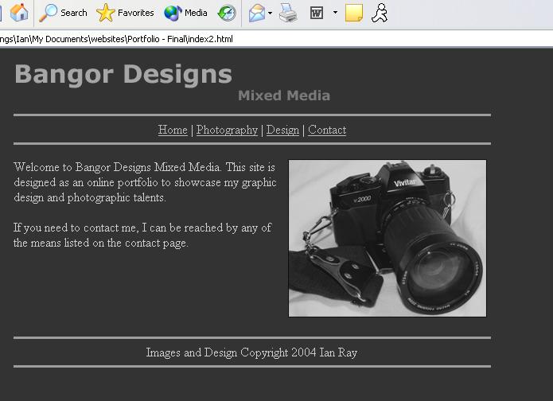Follow the Home navigation link
Screen dimensions: 553x401
[173, 130]
